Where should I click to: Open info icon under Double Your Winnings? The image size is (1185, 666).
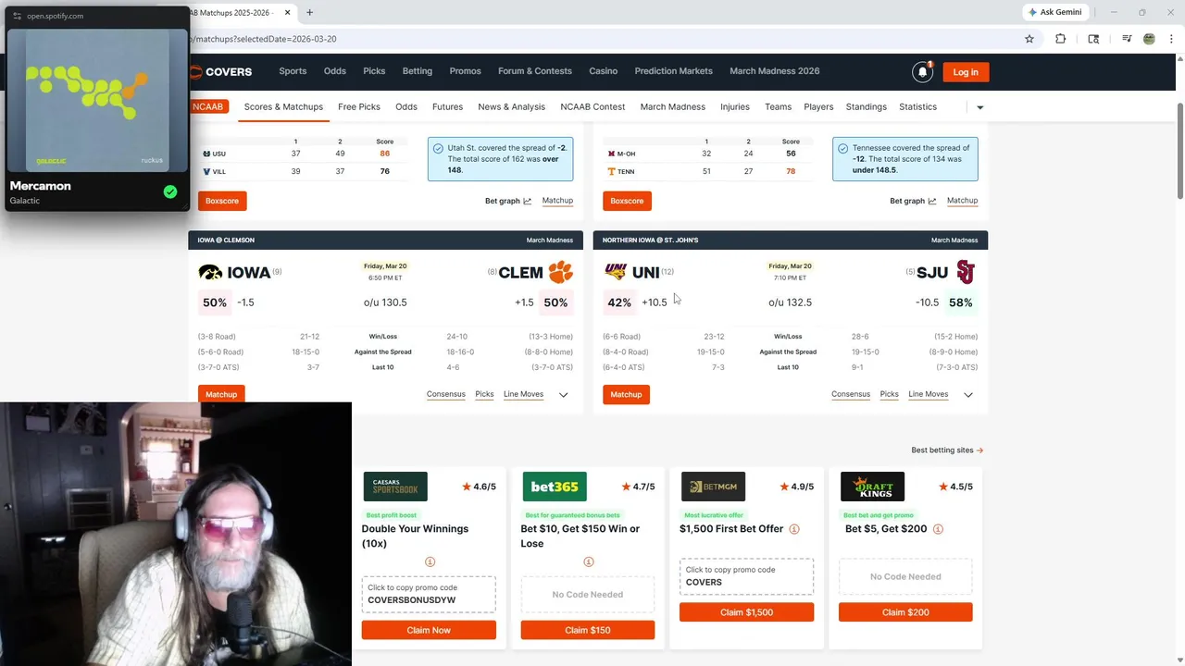point(430,562)
